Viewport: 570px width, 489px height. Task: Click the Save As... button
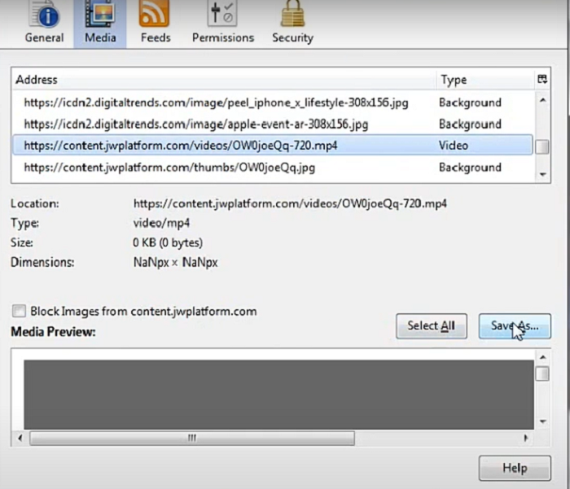pos(515,326)
